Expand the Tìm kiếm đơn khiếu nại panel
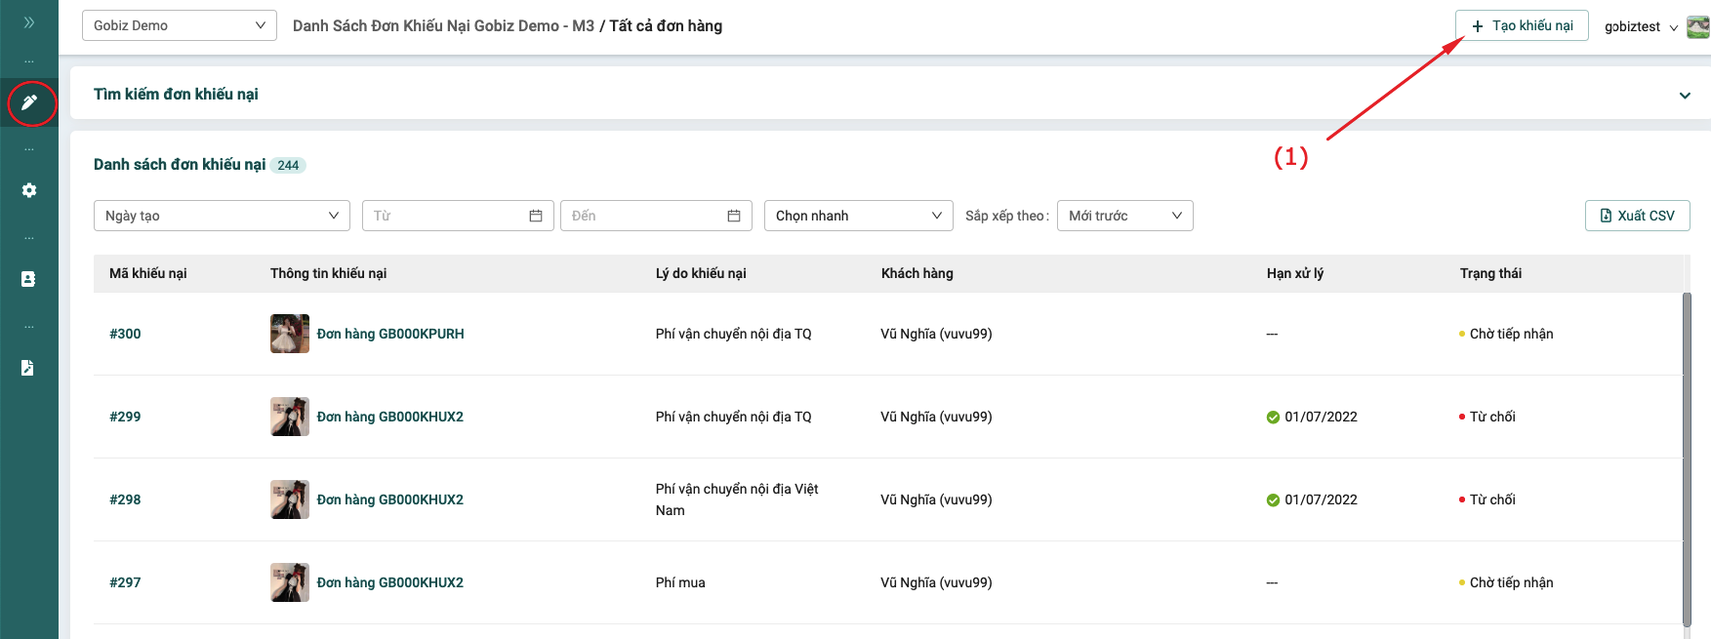 click(x=1685, y=96)
